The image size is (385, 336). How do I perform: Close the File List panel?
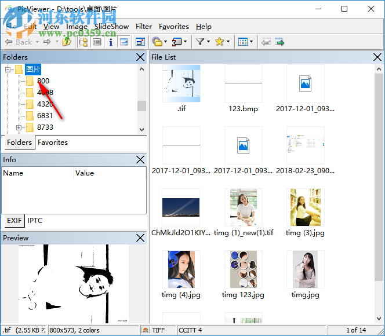377,57
